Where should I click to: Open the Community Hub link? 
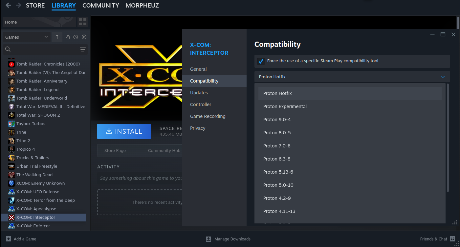coord(164,150)
